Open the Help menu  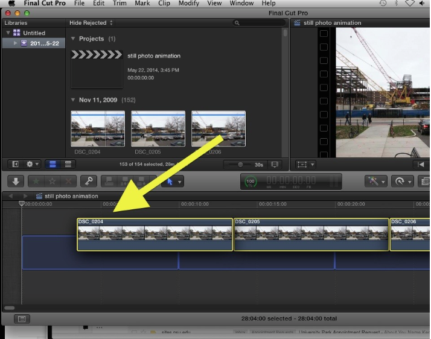(269, 3)
